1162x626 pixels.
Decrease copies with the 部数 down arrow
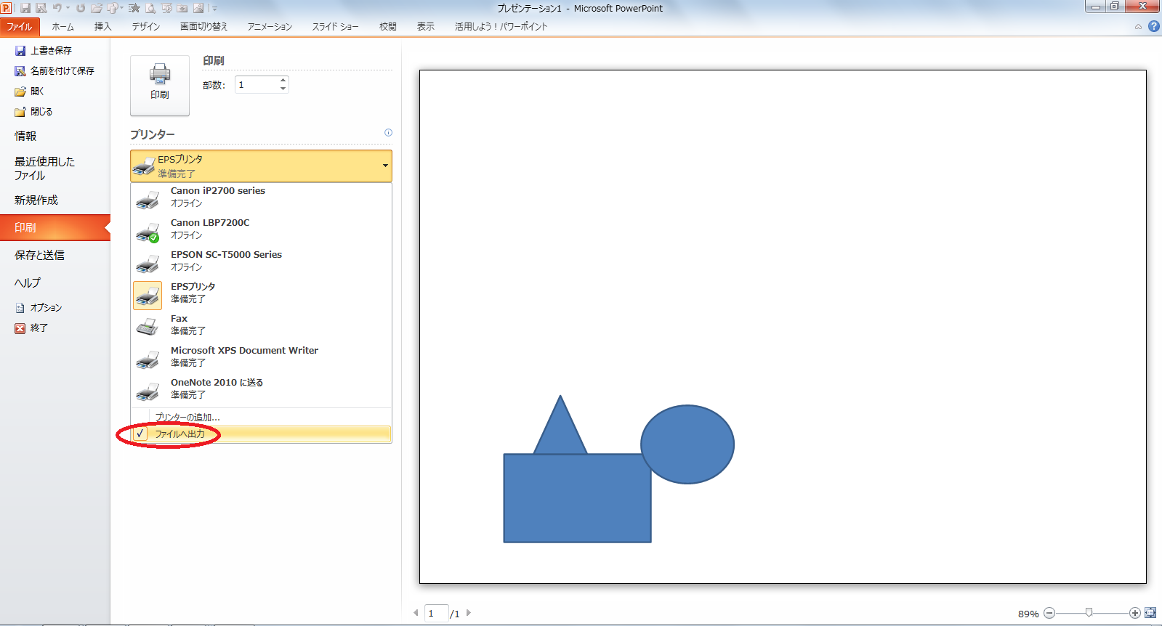click(283, 89)
